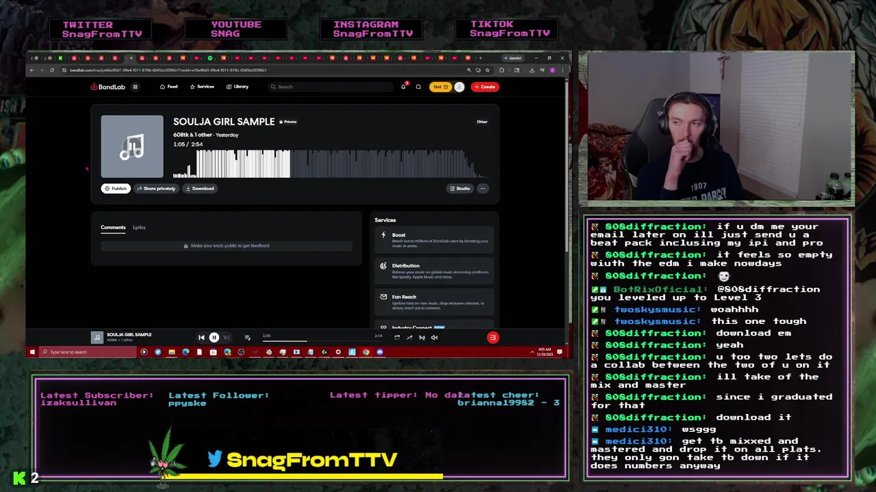876x492 pixels.
Task: Bookmark the page with the star icon
Action: point(487,70)
